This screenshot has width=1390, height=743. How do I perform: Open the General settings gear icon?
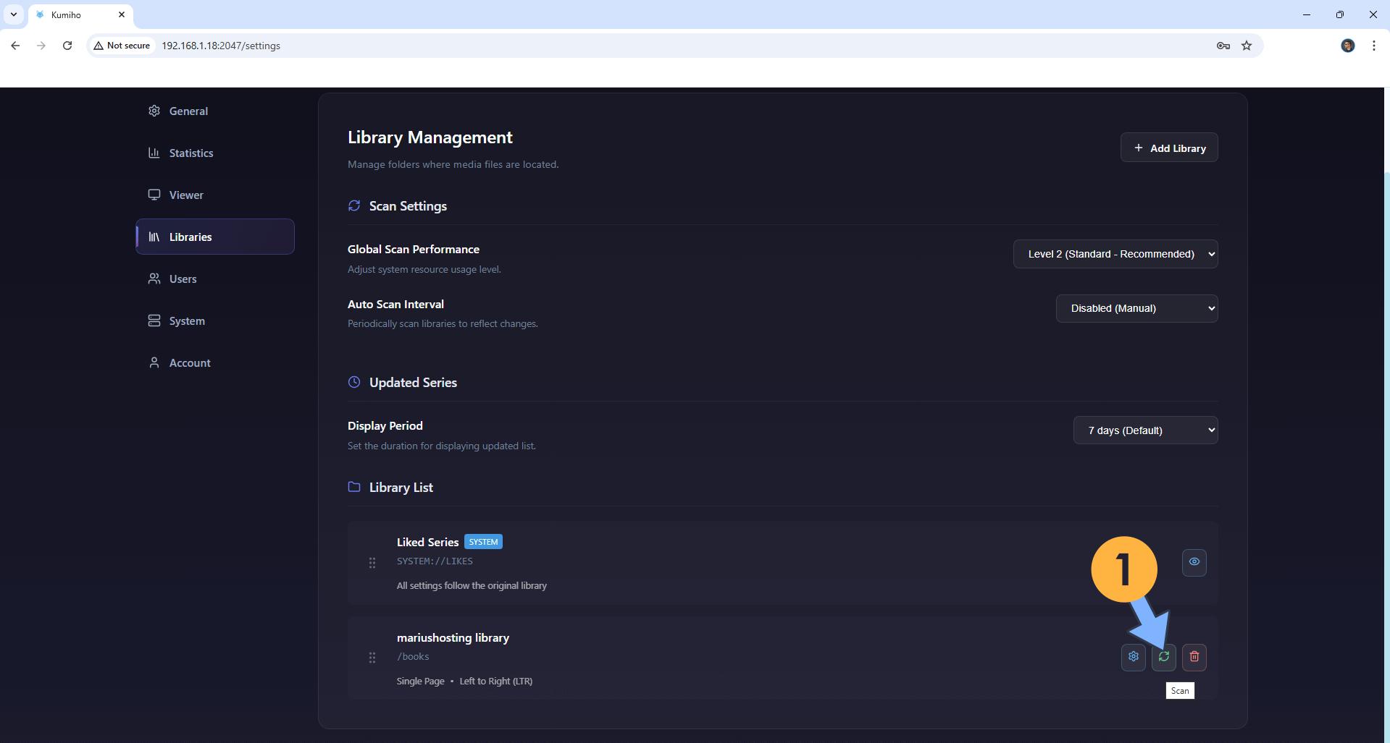(154, 111)
